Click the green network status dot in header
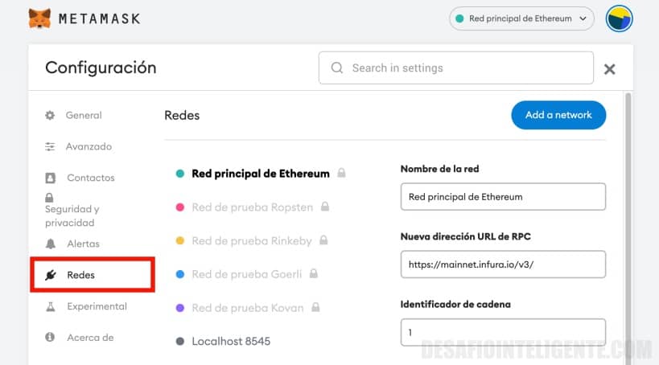The image size is (659, 365). coord(459,18)
